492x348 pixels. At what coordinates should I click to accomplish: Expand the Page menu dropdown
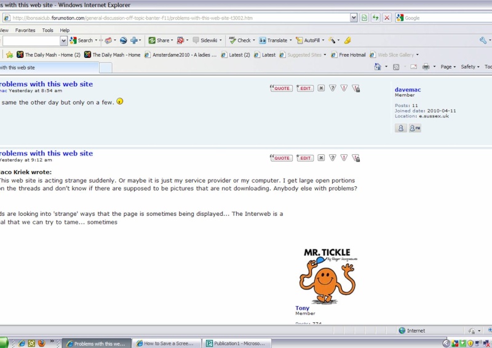[x=448, y=67]
